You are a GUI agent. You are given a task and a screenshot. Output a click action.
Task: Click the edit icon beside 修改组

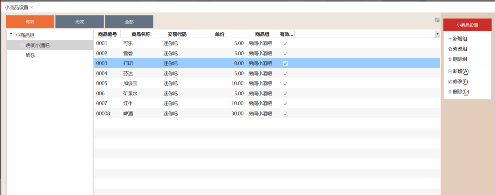[x=450, y=49]
